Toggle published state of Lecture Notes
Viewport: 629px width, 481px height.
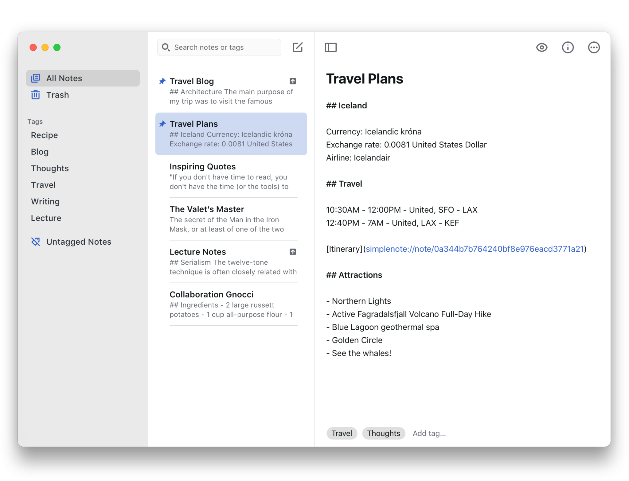tap(293, 251)
